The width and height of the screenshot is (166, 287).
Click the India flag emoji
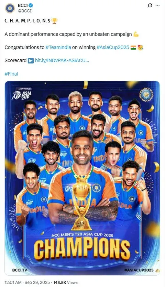click(133, 48)
